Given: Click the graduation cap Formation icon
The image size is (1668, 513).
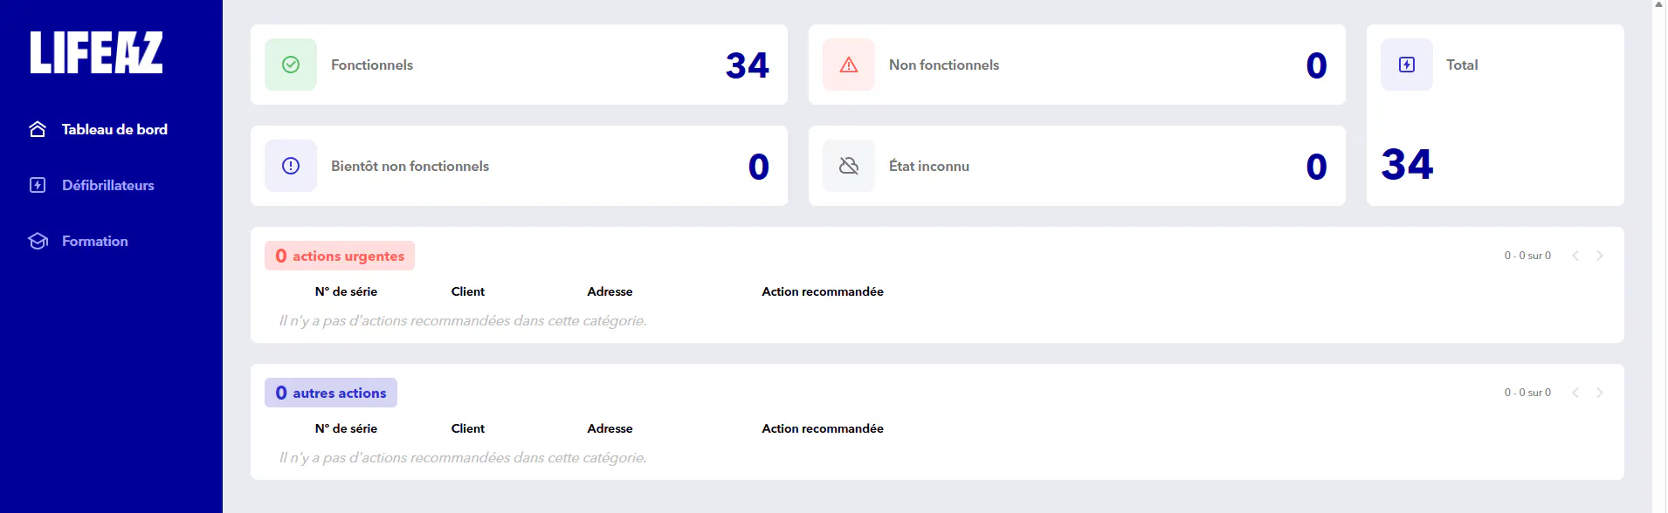Looking at the screenshot, I should pyautogui.click(x=38, y=241).
